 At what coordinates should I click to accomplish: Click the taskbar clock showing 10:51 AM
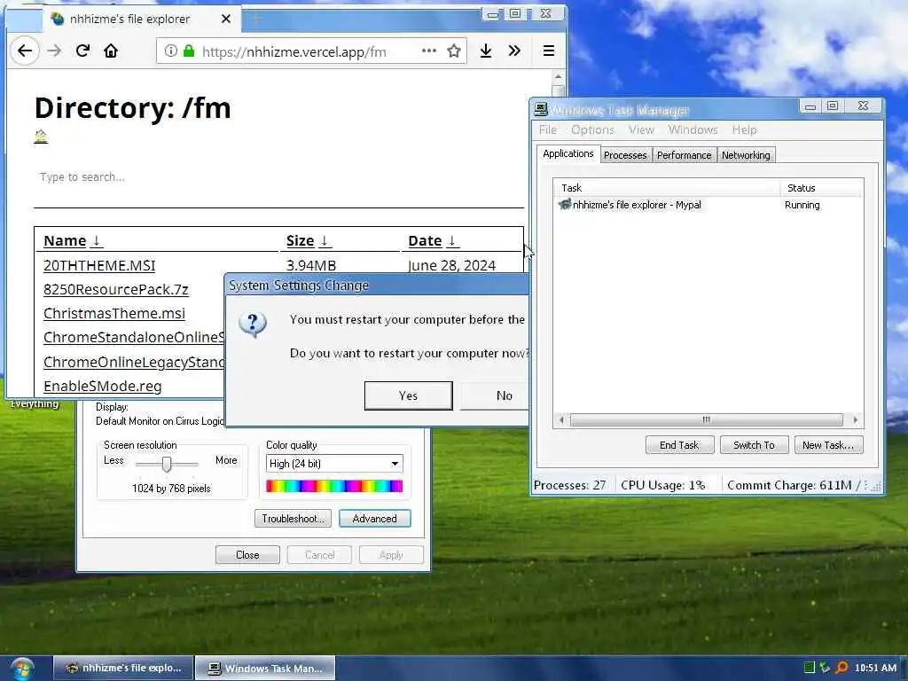click(875, 668)
